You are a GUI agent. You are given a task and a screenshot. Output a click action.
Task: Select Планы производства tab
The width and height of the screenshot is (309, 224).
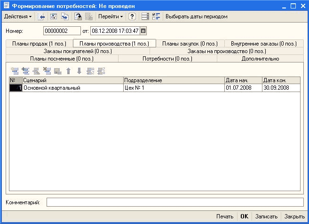click(114, 44)
